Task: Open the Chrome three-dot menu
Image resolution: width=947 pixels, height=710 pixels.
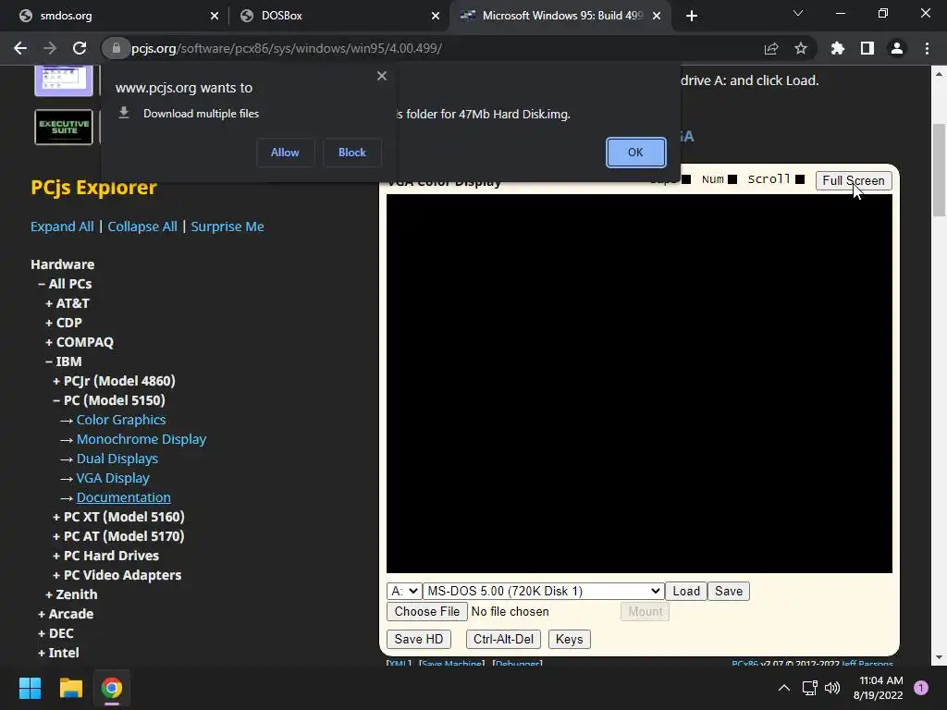Action: point(927,48)
